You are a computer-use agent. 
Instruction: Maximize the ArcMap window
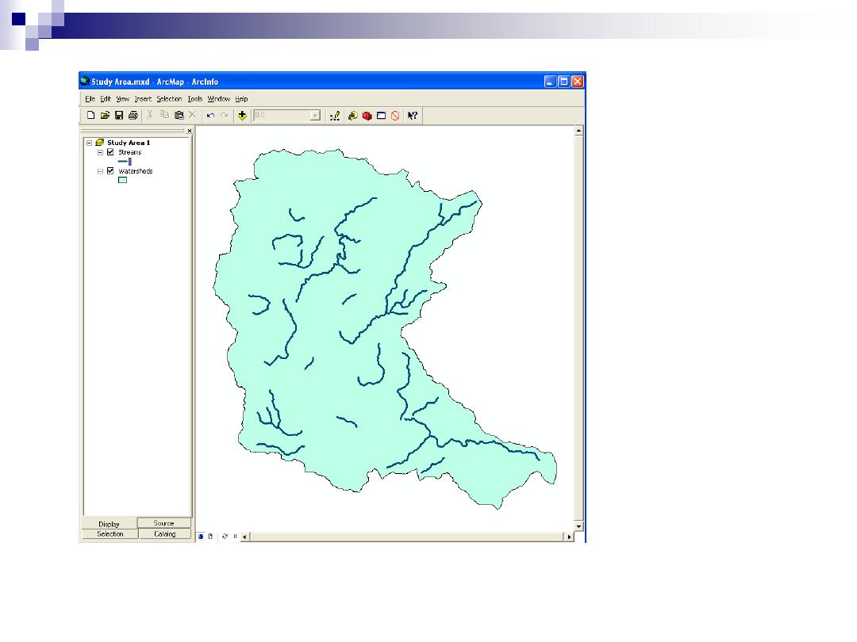click(564, 82)
